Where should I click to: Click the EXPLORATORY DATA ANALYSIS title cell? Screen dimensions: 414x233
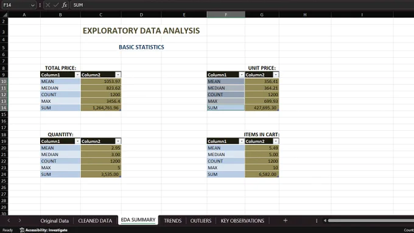tap(141, 30)
